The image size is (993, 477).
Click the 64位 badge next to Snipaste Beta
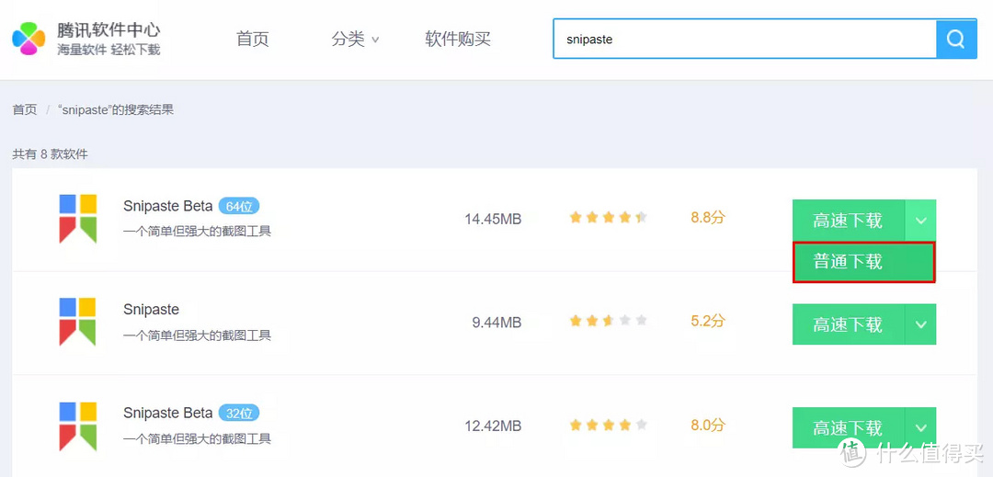239,206
